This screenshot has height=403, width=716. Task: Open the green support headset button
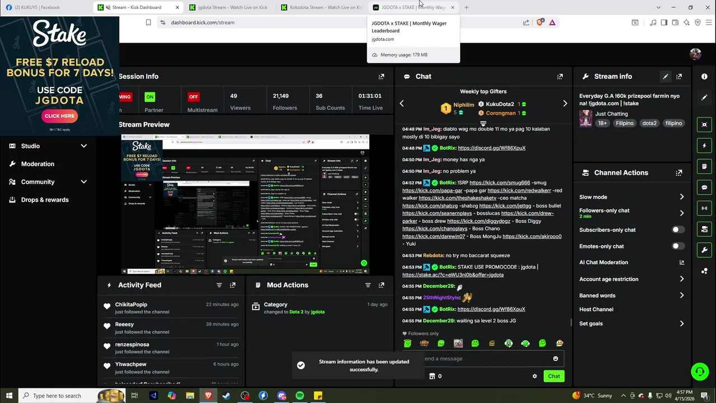pyautogui.click(x=699, y=372)
